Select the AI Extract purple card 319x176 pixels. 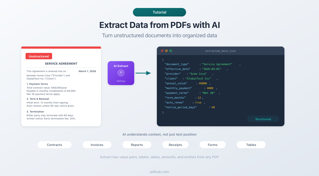pyautogui.click(x=121, y=73)
